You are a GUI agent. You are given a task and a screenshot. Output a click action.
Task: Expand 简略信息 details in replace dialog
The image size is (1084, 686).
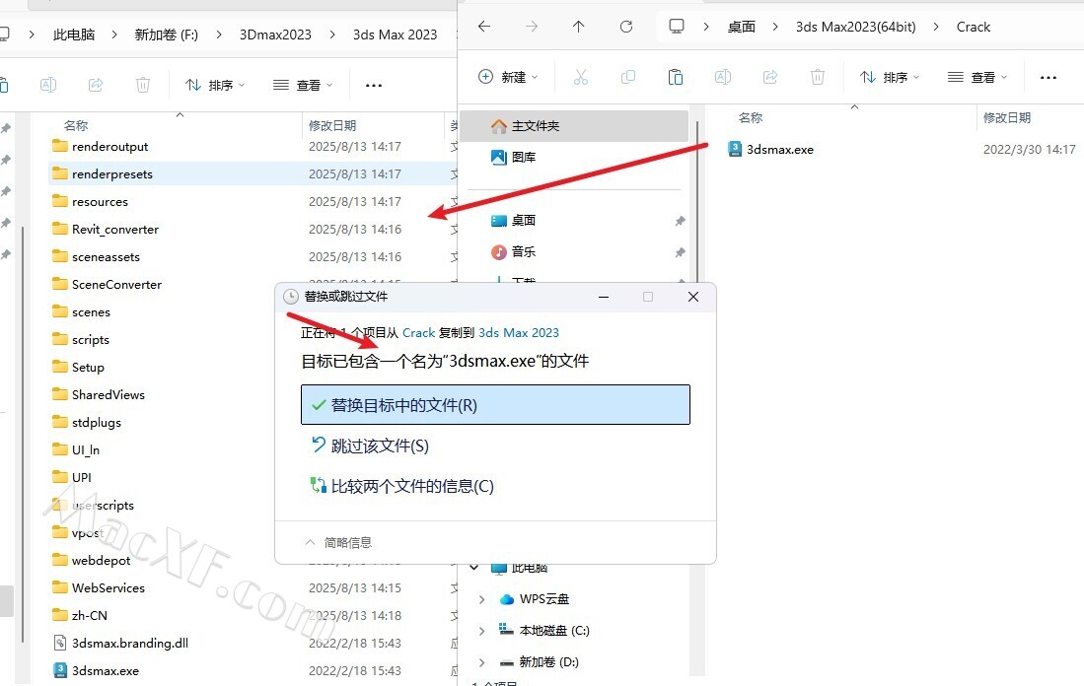[x=338, y=542]
